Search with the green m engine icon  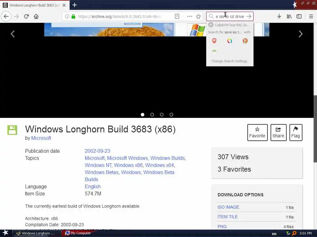tap(214, 51)
